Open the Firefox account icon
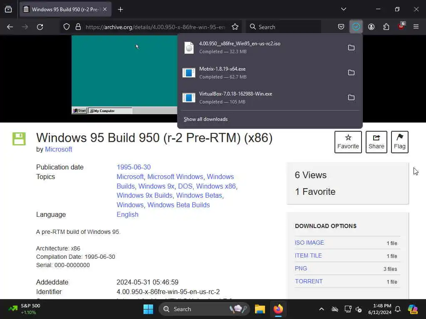The height and width of the screenshot is (319, 426). click(371, 27)
